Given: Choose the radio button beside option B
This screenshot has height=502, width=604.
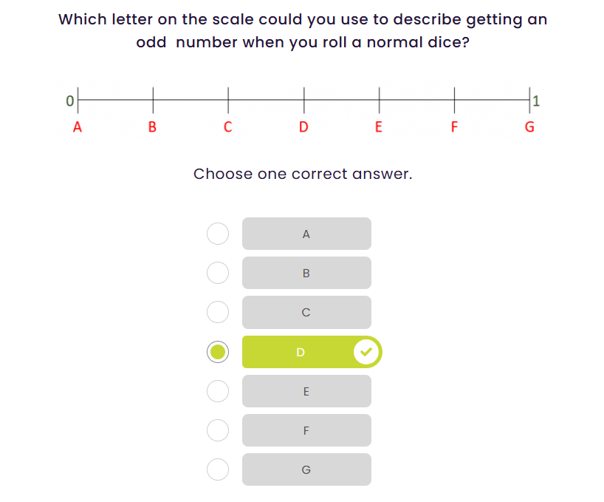Looking at the screenshot, I should point(218,273).
